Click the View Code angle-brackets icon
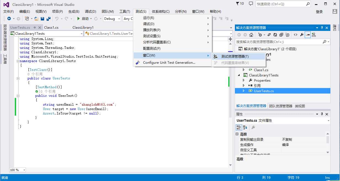Image resolution: width=340 pixels, height=181 pixels. (296, 35)
